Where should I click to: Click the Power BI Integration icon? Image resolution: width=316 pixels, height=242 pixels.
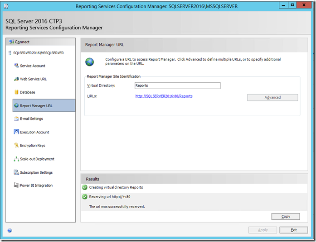click(16, 185)
